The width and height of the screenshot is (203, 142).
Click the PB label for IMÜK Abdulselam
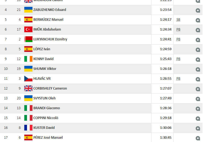178,29
